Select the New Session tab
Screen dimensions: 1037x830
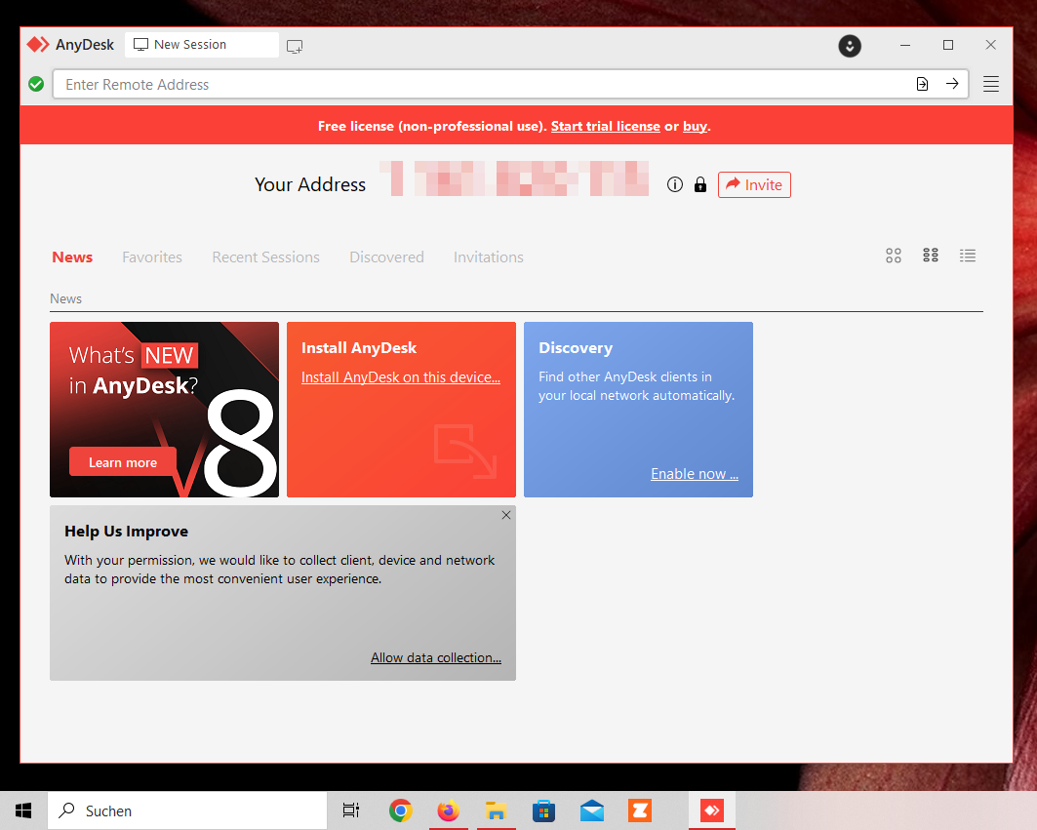click(202, 44)
